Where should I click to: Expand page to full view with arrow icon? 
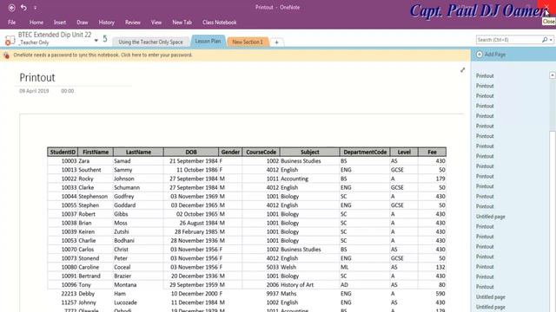[x=462, y=70]
